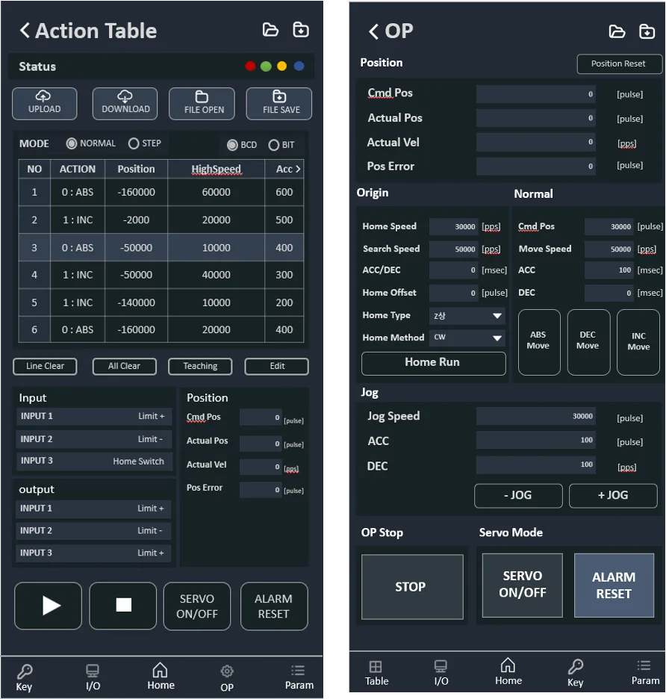Screen dimensions: 666x699
Task: Choose the BCD radio option
Action: [x=232, y=145]
